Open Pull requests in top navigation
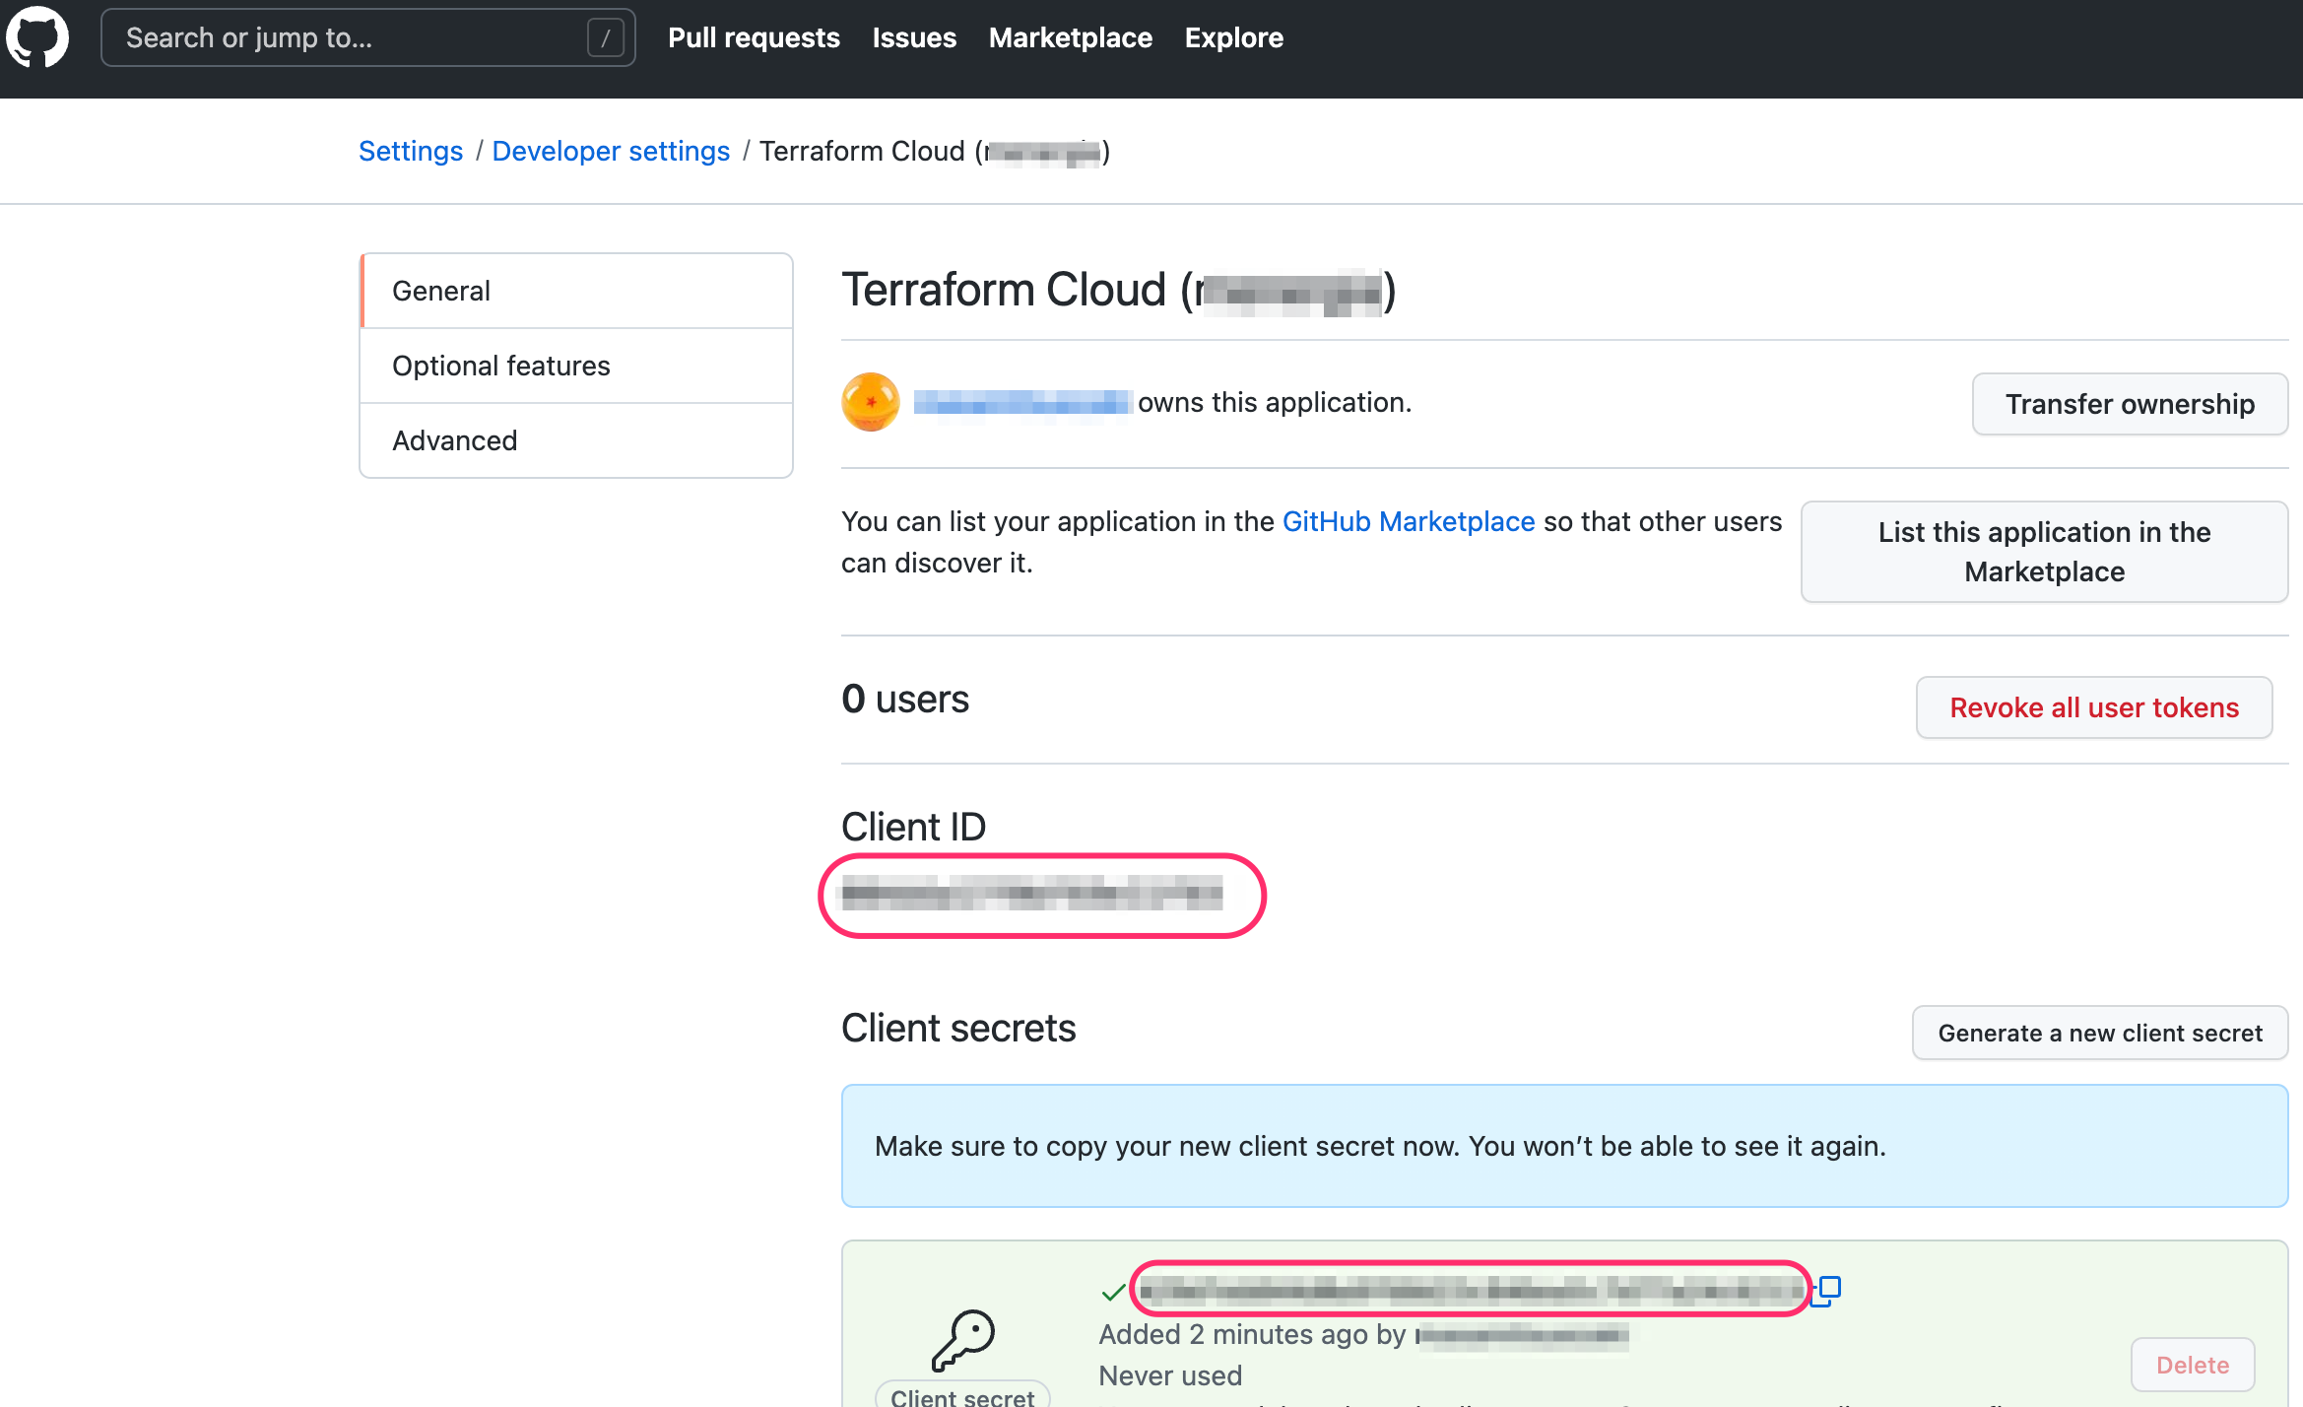Image resolution: width=2303 pixels, height=1407 pixels. click(x=754, y=37)
